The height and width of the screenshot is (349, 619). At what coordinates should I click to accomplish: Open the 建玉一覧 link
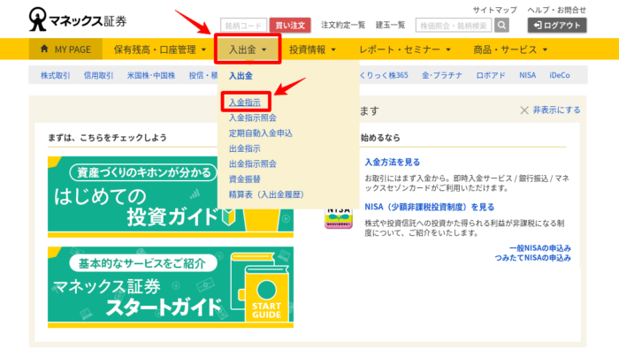tap(390, 26)
